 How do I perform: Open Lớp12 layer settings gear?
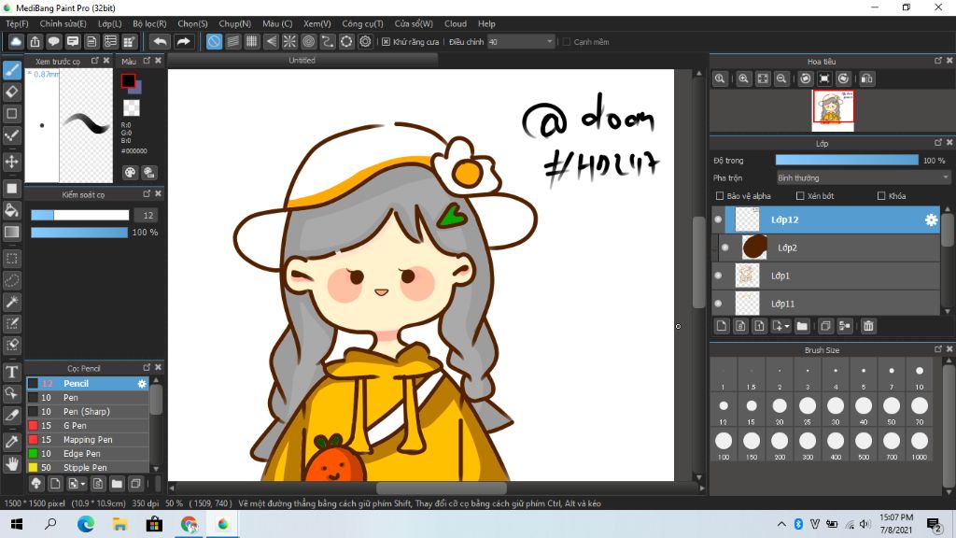click(931, 219)
